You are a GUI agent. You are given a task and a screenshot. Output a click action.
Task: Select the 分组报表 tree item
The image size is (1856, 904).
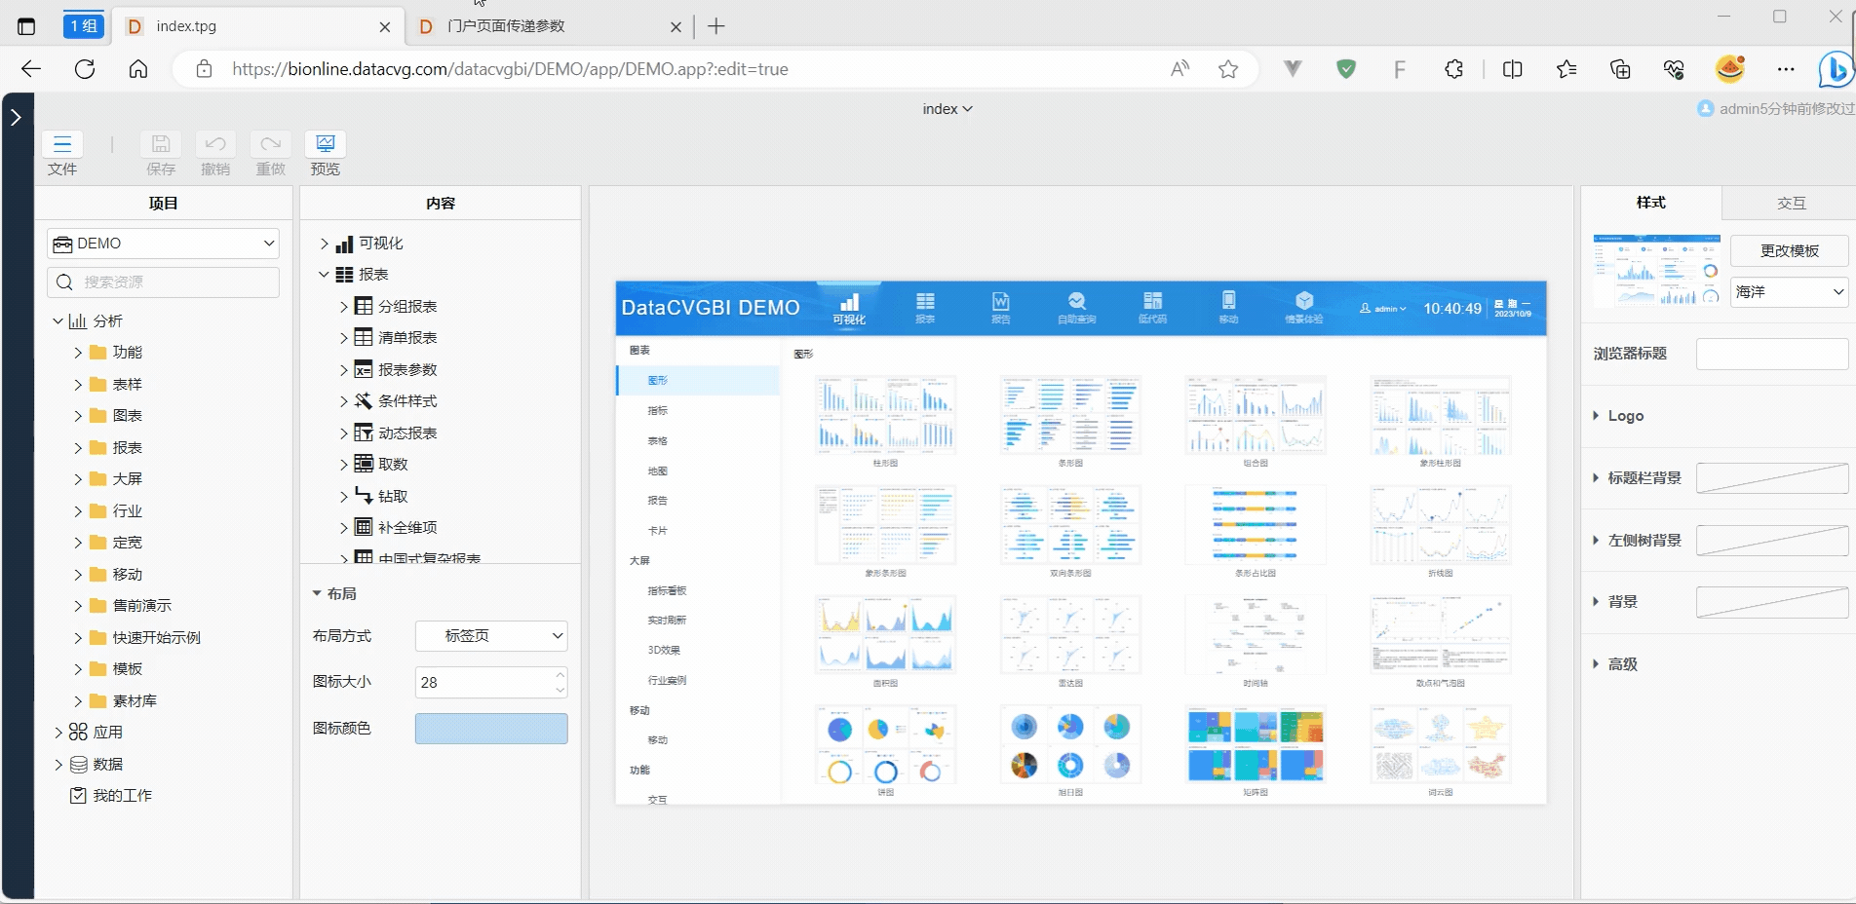pos(407,306)
